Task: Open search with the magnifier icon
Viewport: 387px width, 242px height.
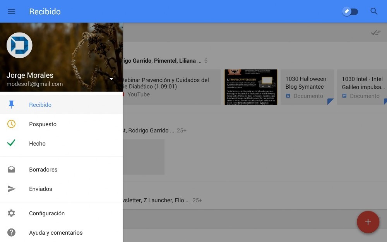Action: point(374,12)
